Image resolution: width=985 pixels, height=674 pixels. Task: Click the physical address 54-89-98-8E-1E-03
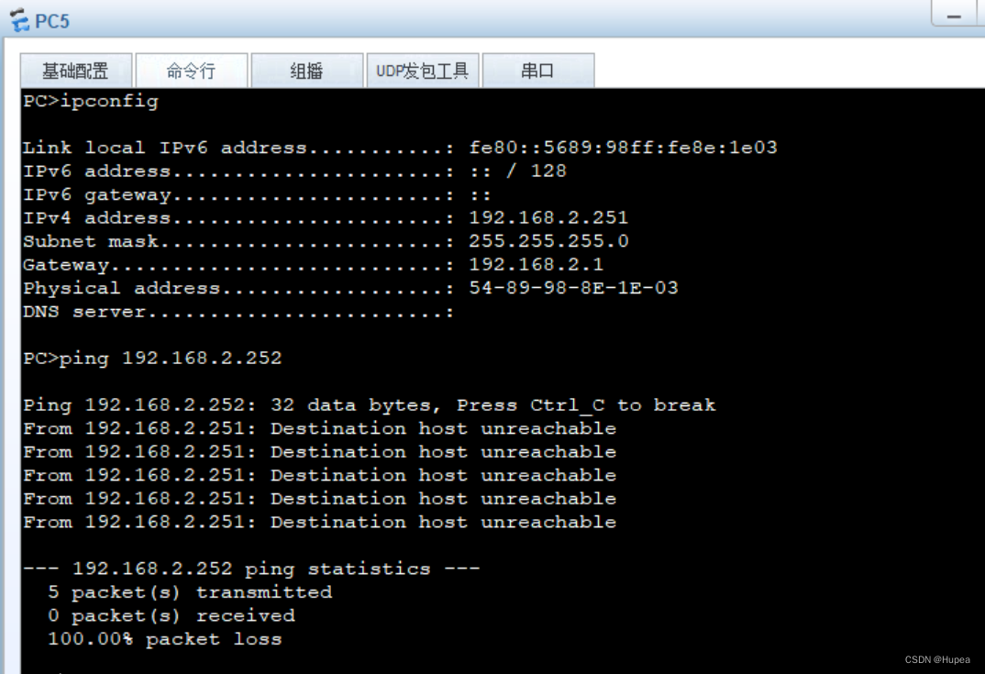[x=573, y=288]
